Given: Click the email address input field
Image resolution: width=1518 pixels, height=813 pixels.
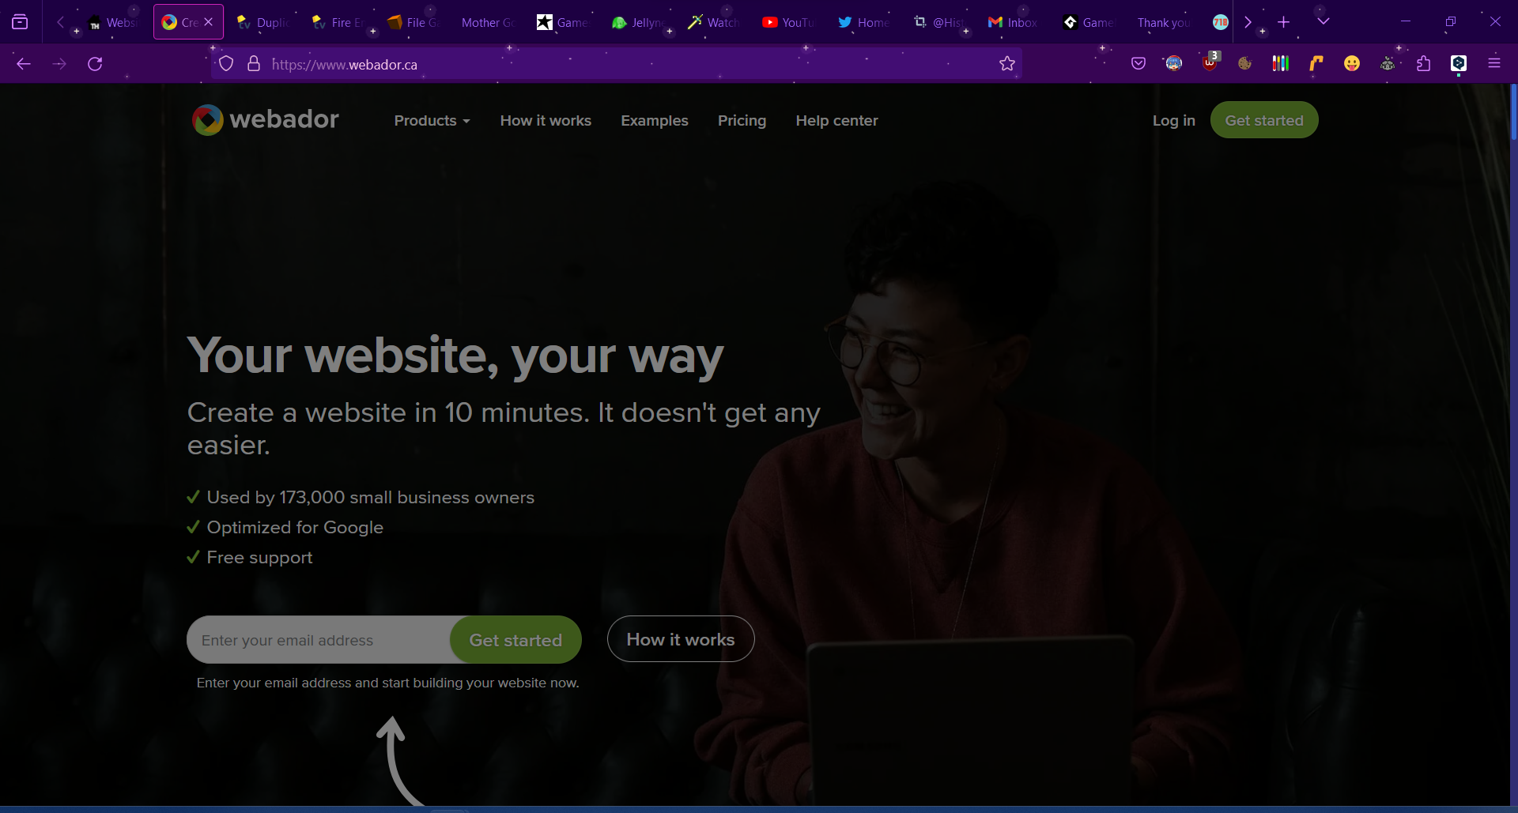Looking at the screenshot, I should click(x=316, y=640).
